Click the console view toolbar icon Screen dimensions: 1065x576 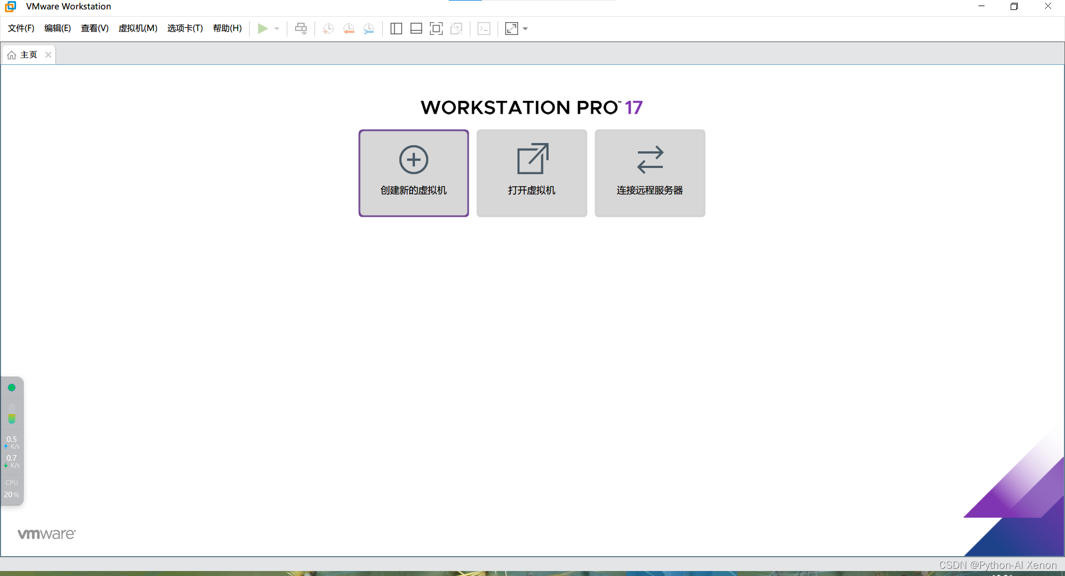pos(484,29)
